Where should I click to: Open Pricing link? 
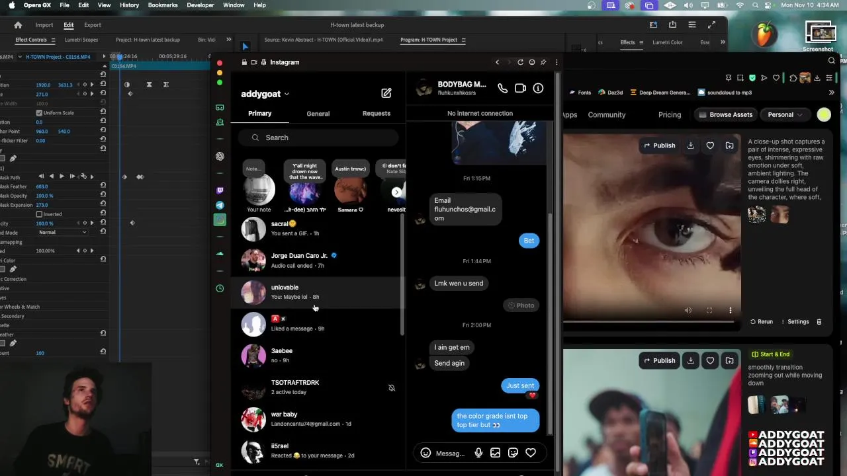670,114
